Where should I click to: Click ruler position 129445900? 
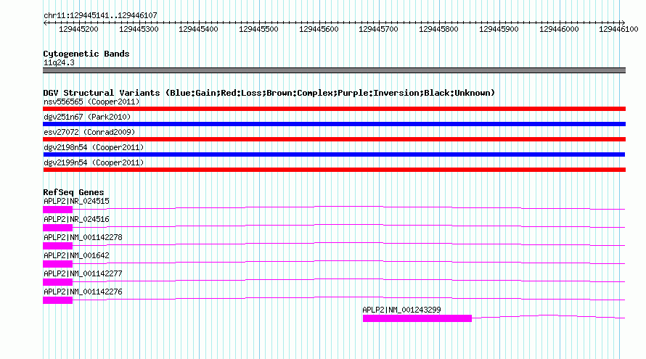(499, 29)
